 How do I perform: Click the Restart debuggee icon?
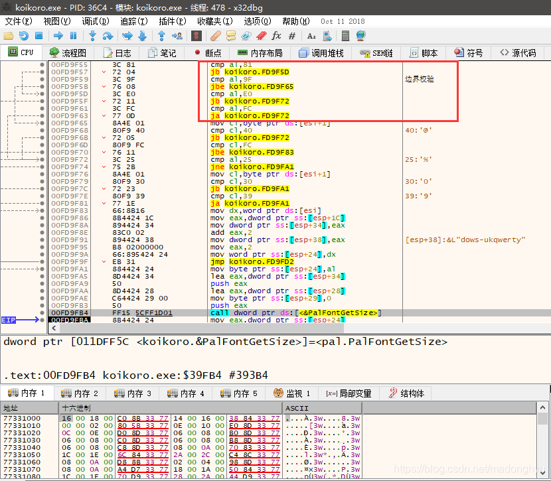(24, 36)
